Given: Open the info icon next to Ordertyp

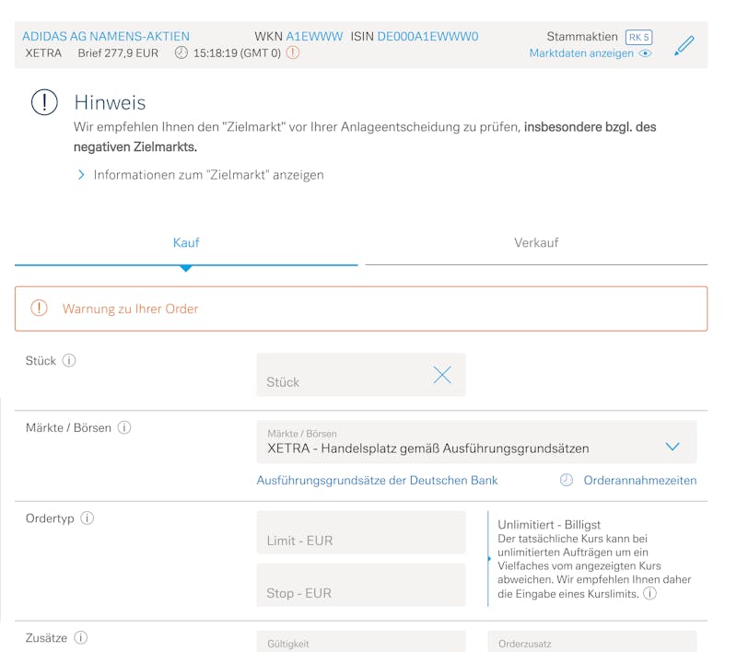Looking at the screenshot, I should coord(87,518).
